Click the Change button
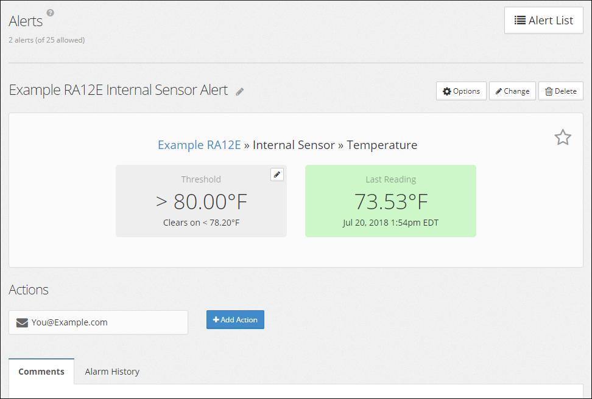 (x=512, y=91)
